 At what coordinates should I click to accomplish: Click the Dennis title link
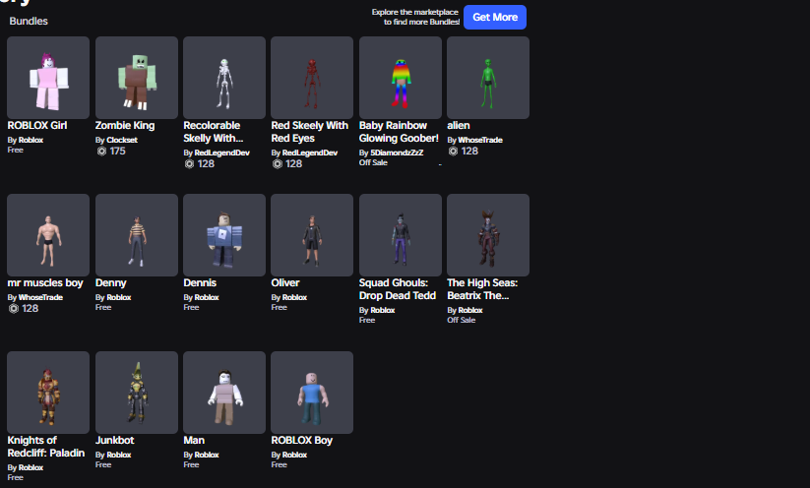tap(200, 283)
